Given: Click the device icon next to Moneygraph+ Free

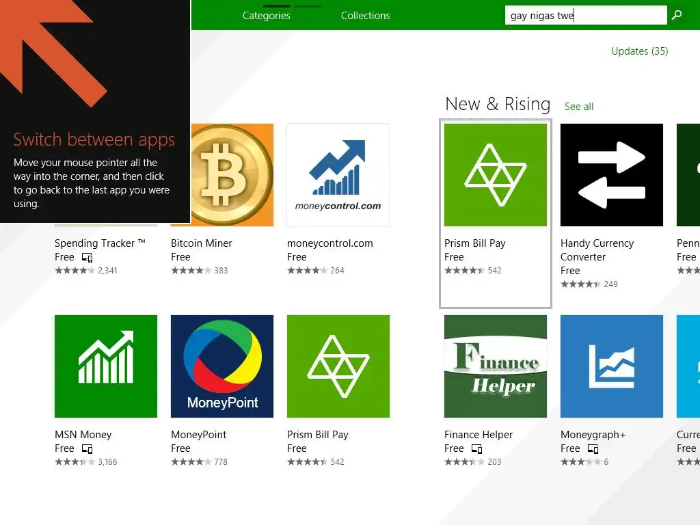Looking at the screenshot, I should 593,448.
